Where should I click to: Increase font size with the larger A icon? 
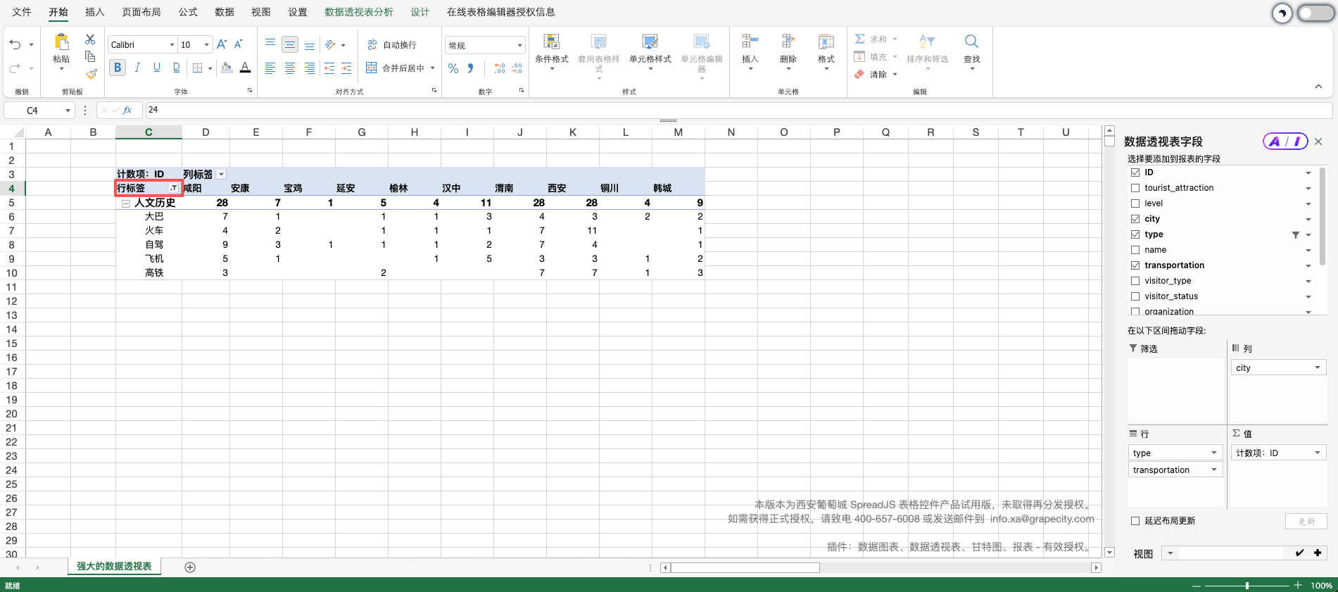click(222, 44)
